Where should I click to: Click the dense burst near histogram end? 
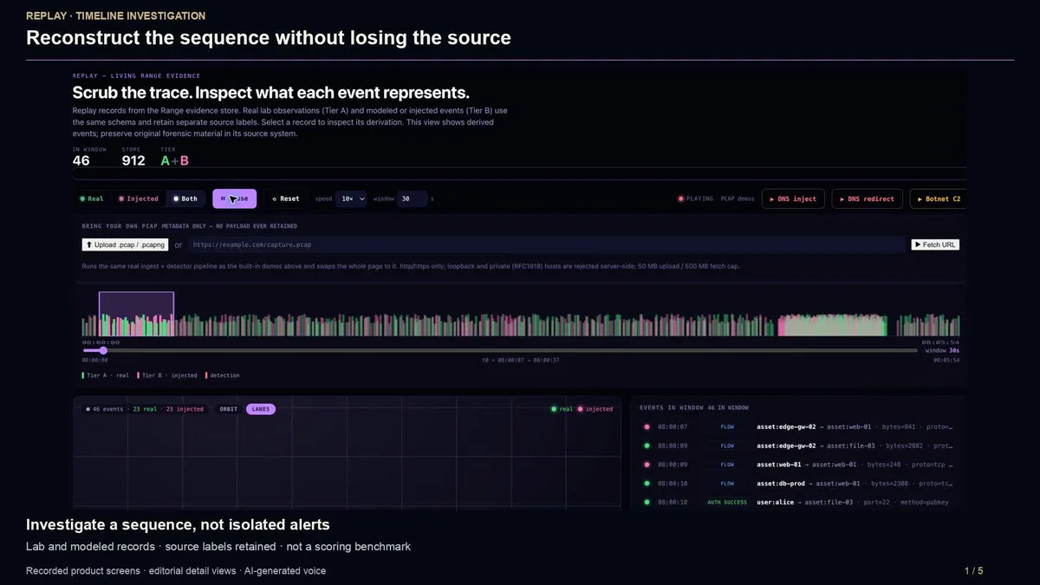pos(833,325)
